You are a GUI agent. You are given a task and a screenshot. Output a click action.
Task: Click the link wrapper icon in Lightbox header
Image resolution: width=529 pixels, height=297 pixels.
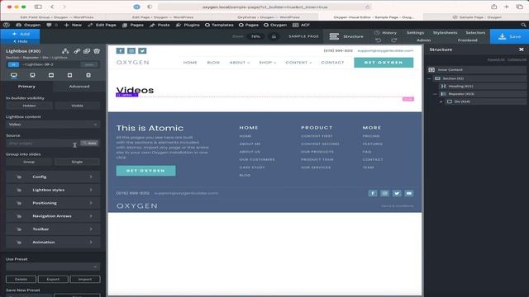coord(77,51)
